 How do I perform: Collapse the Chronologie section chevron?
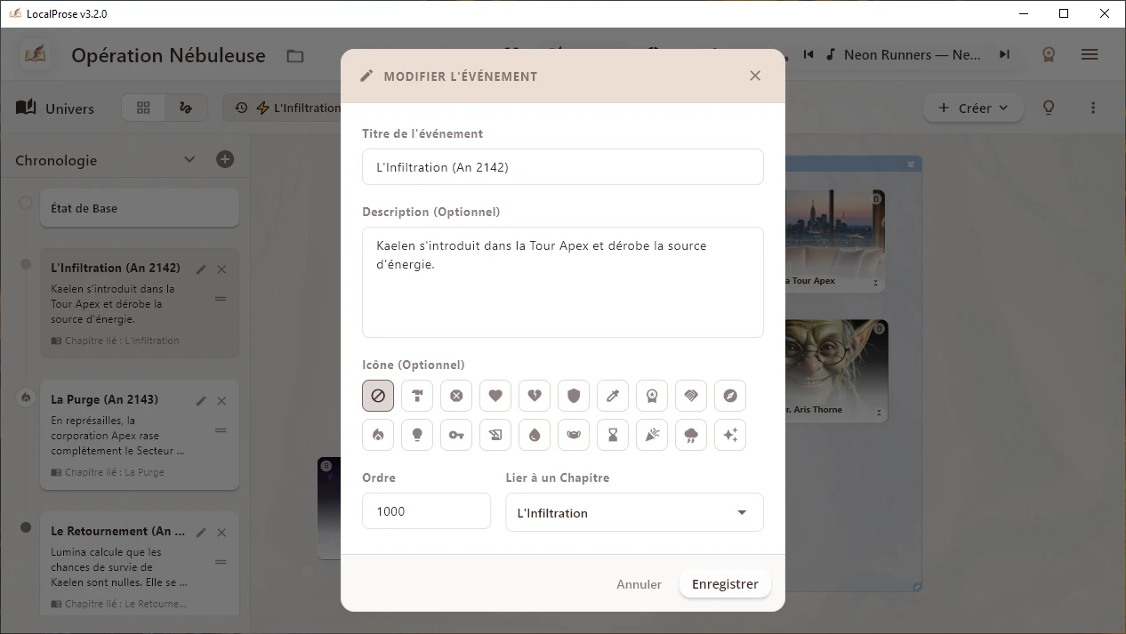189,159
